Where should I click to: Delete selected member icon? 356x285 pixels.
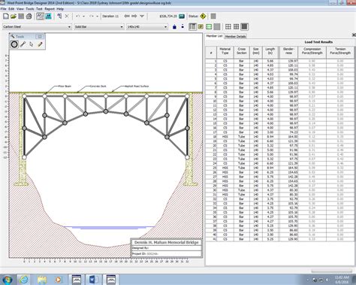(67, 17)
